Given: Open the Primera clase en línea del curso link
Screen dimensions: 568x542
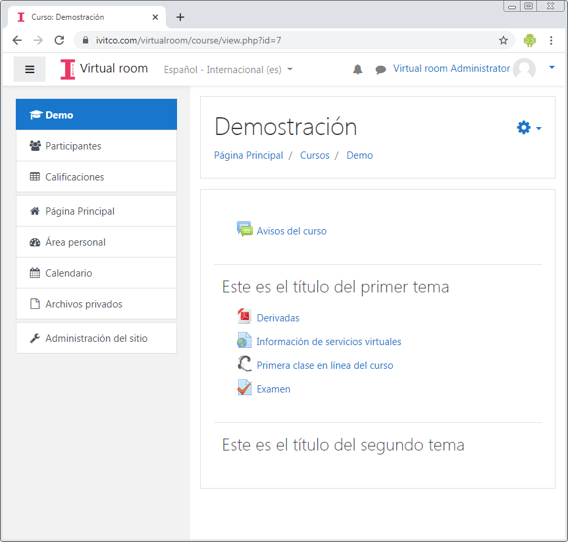Looking at the screenshot, I should [324, 365].
